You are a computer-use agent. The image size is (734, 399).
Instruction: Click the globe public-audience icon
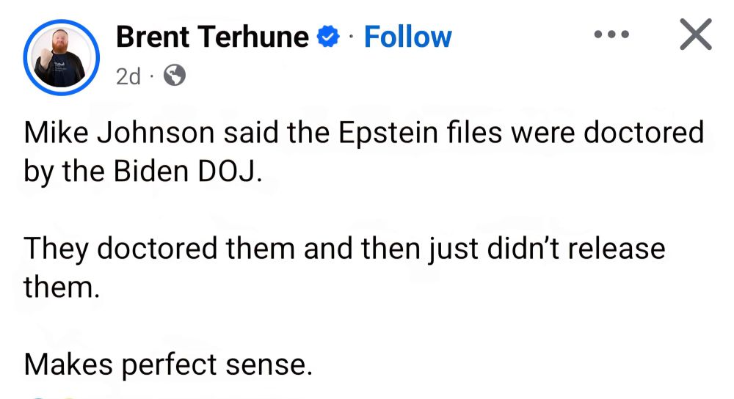[175, 75]
